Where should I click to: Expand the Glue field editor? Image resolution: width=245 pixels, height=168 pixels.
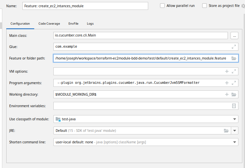(x=234, y=47)
